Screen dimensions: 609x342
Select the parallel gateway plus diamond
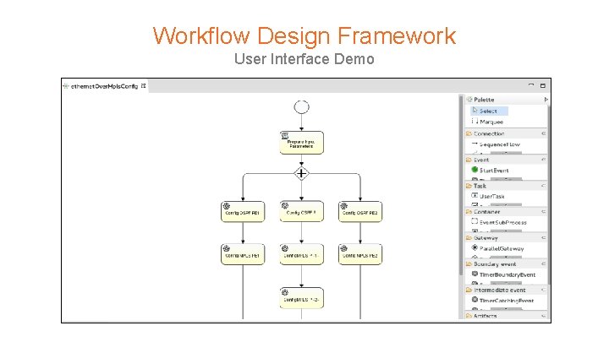(301, 173)
